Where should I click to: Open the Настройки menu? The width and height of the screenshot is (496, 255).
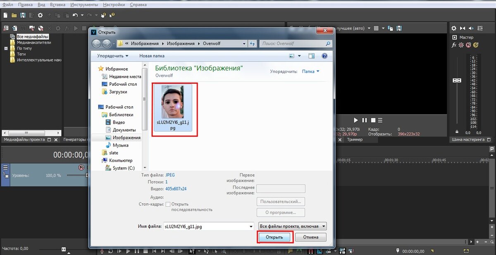[113, 5]
